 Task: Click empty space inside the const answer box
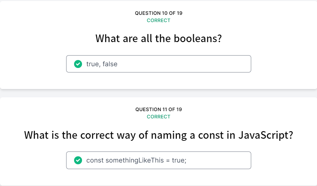221,160
